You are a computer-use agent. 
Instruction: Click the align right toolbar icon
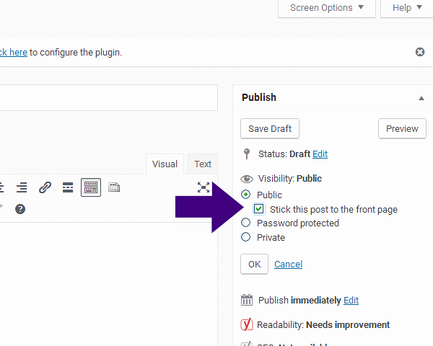pos(22,187)
